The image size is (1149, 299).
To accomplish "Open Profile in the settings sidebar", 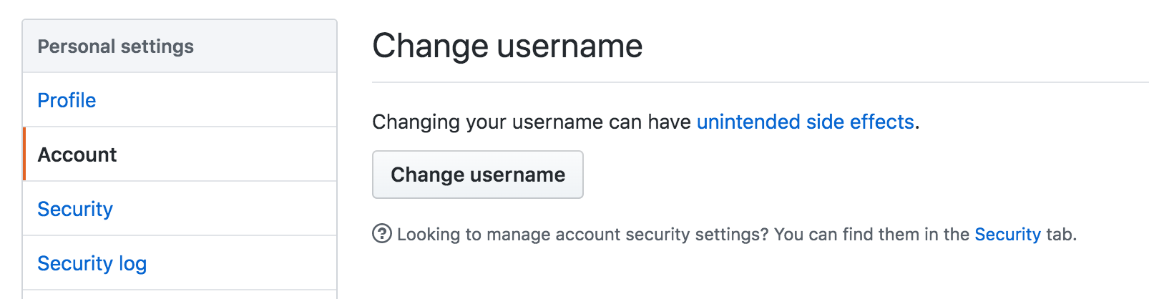I will pyautogui.click(x=67, y=100).
